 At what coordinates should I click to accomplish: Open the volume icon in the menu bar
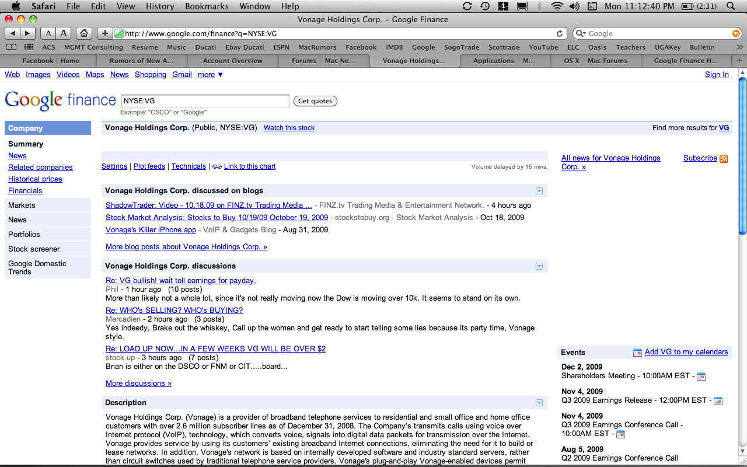click(x=574, y=6)
